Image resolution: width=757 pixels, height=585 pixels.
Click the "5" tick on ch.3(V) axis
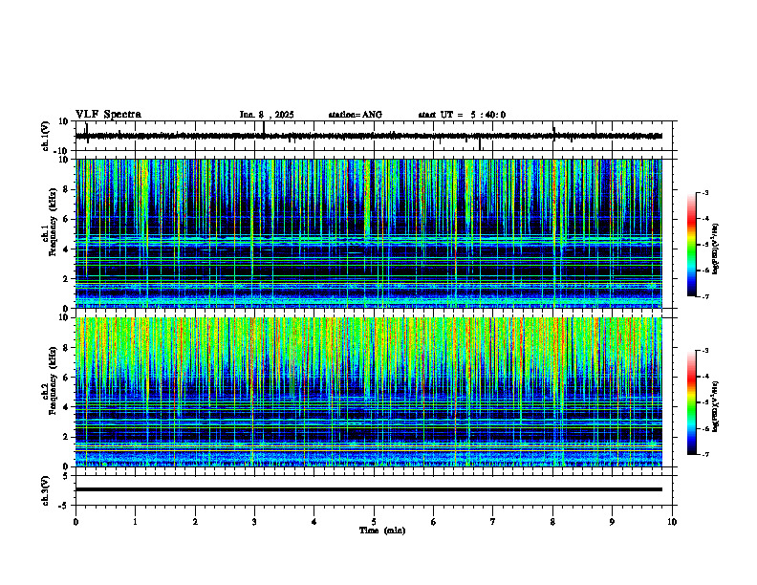[67, 476]
